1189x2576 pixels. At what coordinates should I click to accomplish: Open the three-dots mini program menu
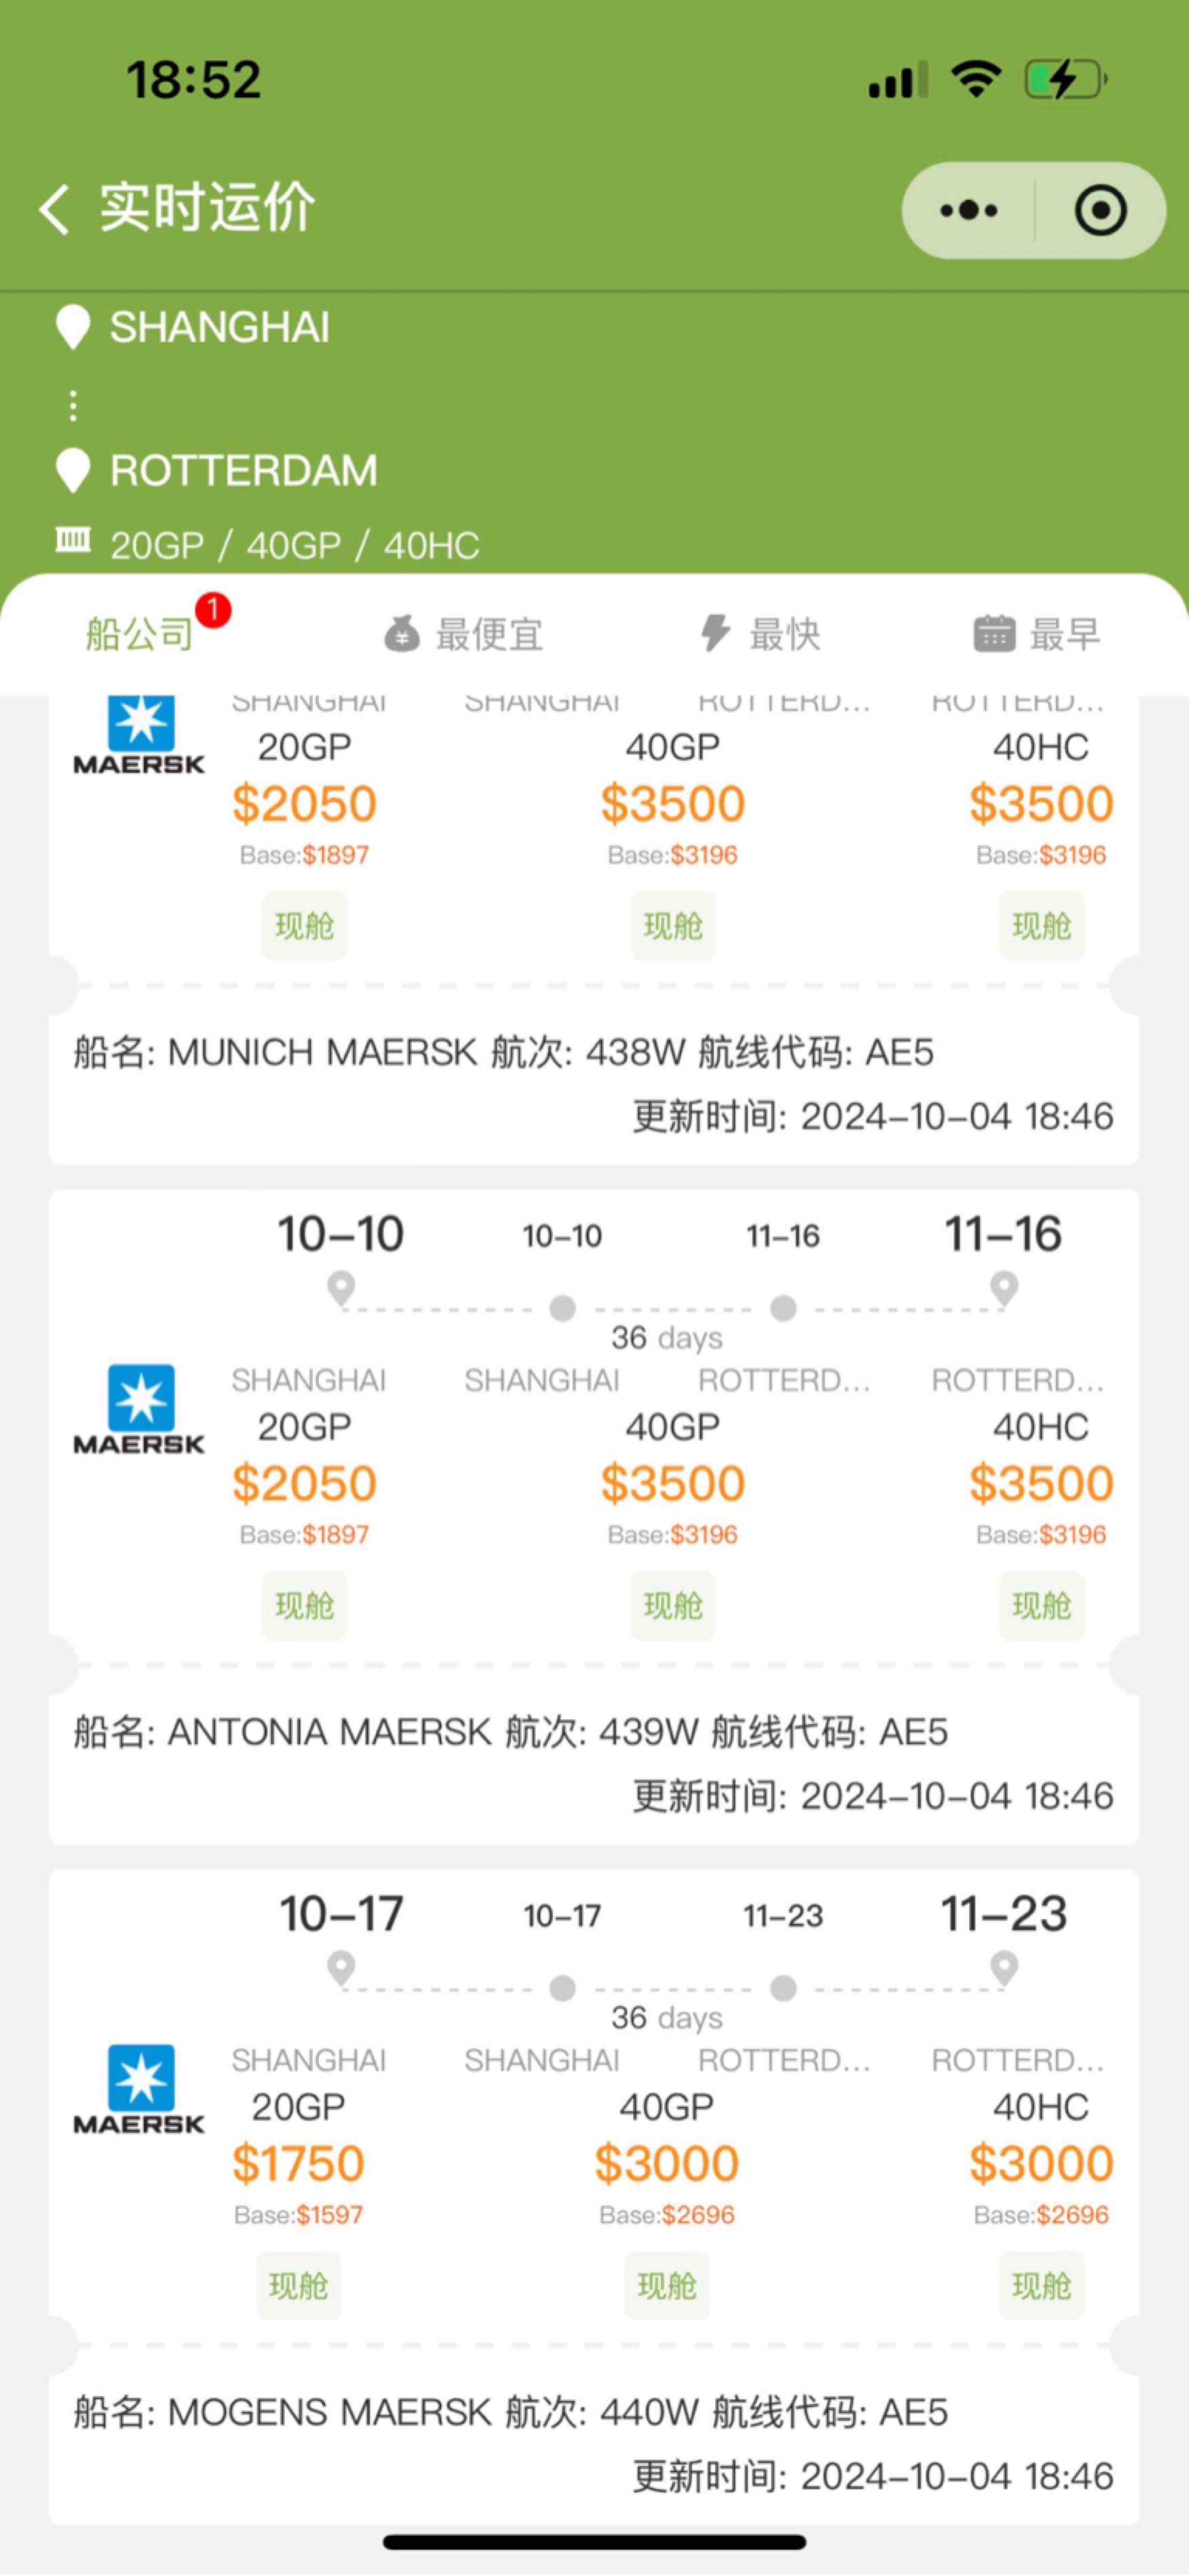[968, 210]
